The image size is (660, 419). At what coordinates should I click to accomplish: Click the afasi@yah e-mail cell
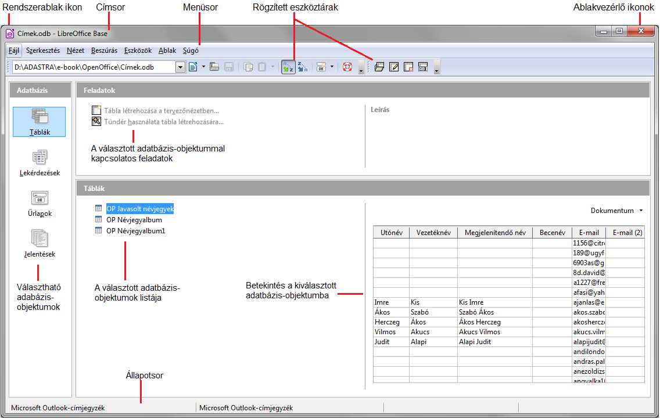(589, 292)
